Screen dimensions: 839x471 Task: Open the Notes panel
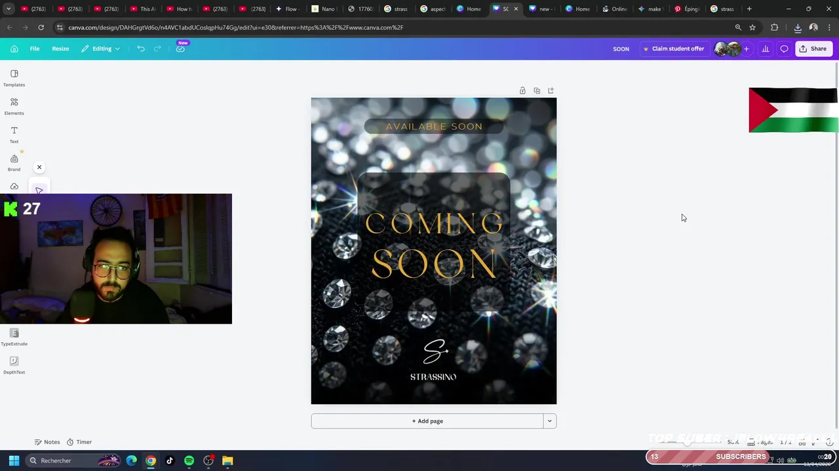(47, 442)
